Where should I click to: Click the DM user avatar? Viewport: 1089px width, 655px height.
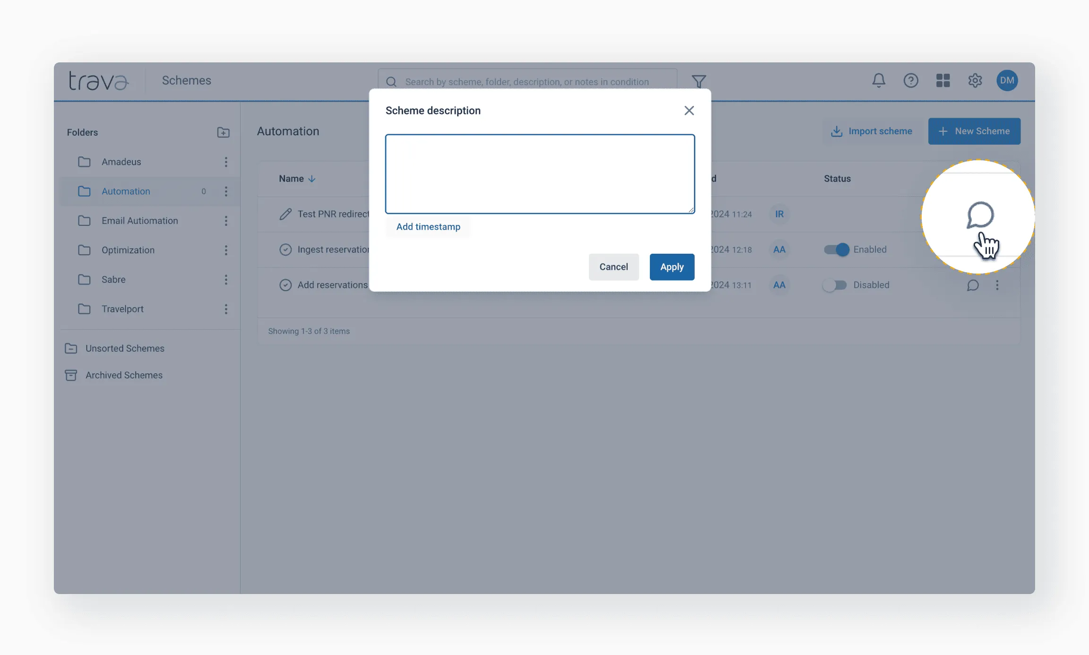pos(1007,80)
